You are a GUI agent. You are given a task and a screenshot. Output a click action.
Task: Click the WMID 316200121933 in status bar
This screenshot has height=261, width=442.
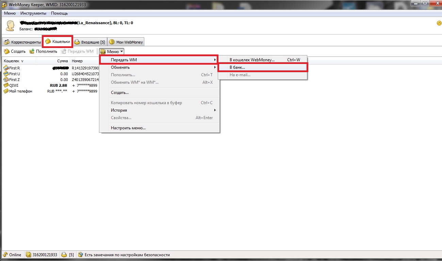(42, 255)
